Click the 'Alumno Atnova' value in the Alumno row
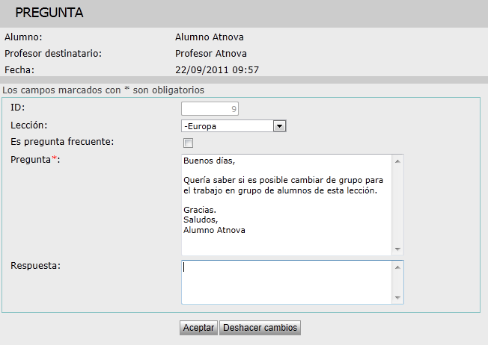The width and height of the screenshot is (488, 345). coord(209,37)
